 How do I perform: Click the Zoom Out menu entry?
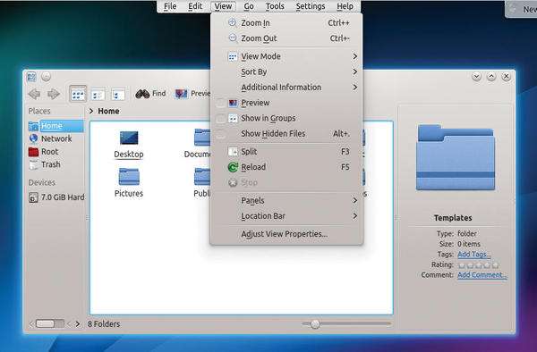[x=286, y=38]
